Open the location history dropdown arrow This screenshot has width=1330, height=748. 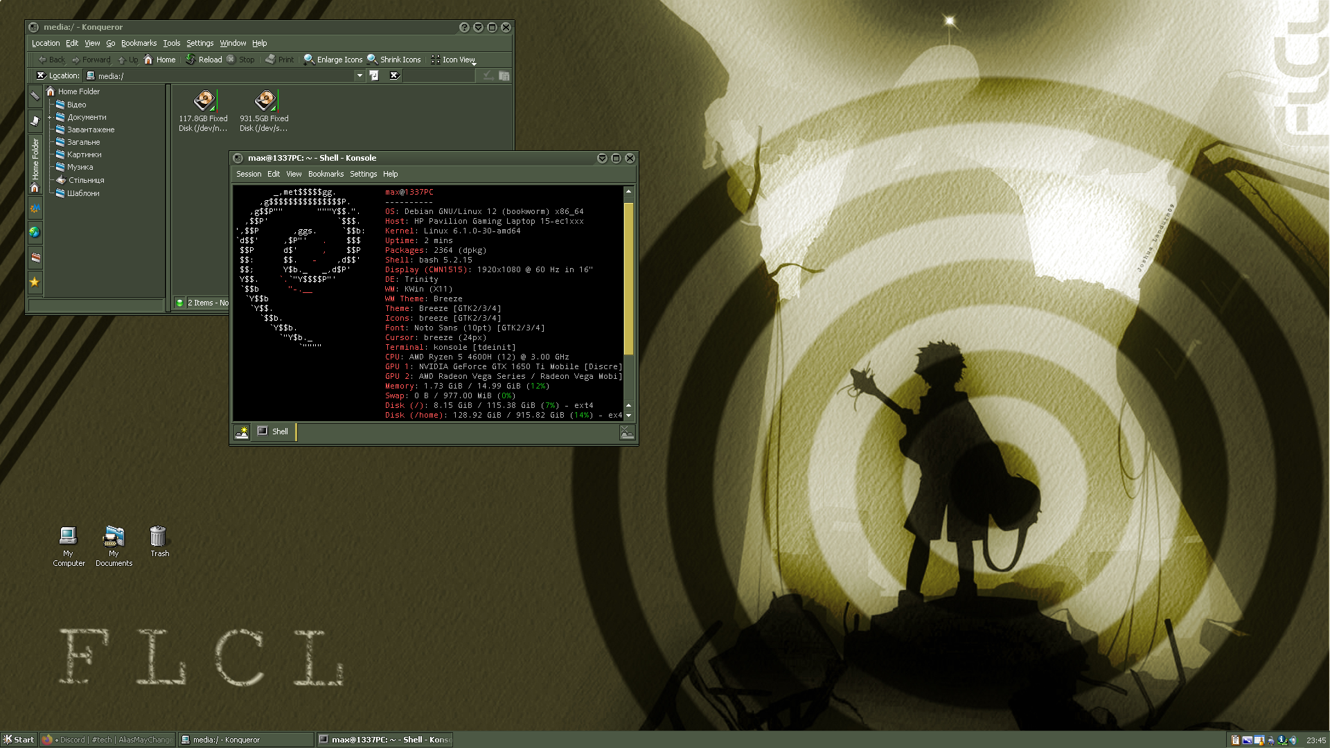click(360, 75)
